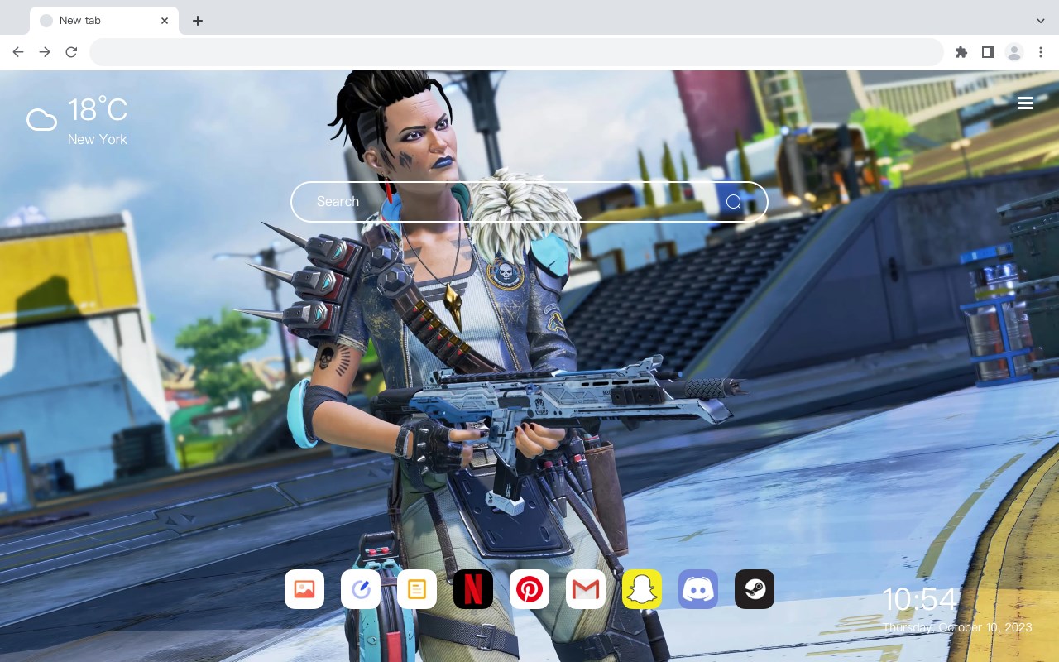
Task: Click the Thursday, October 10, 2023 date
Action: [x=957, y=627]
